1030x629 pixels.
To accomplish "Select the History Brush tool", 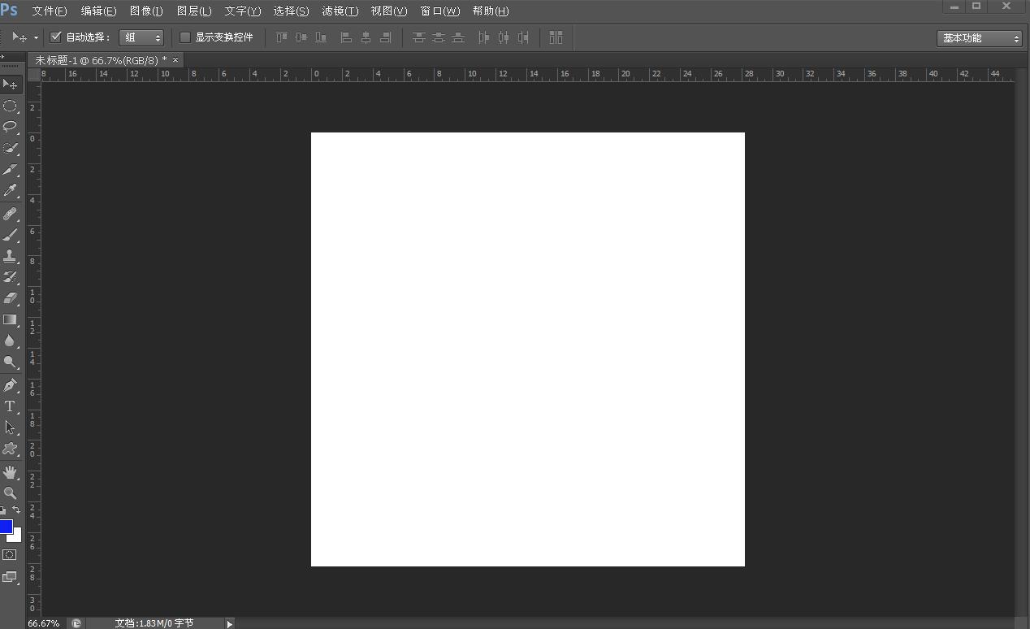I will [x=11, y=277].
